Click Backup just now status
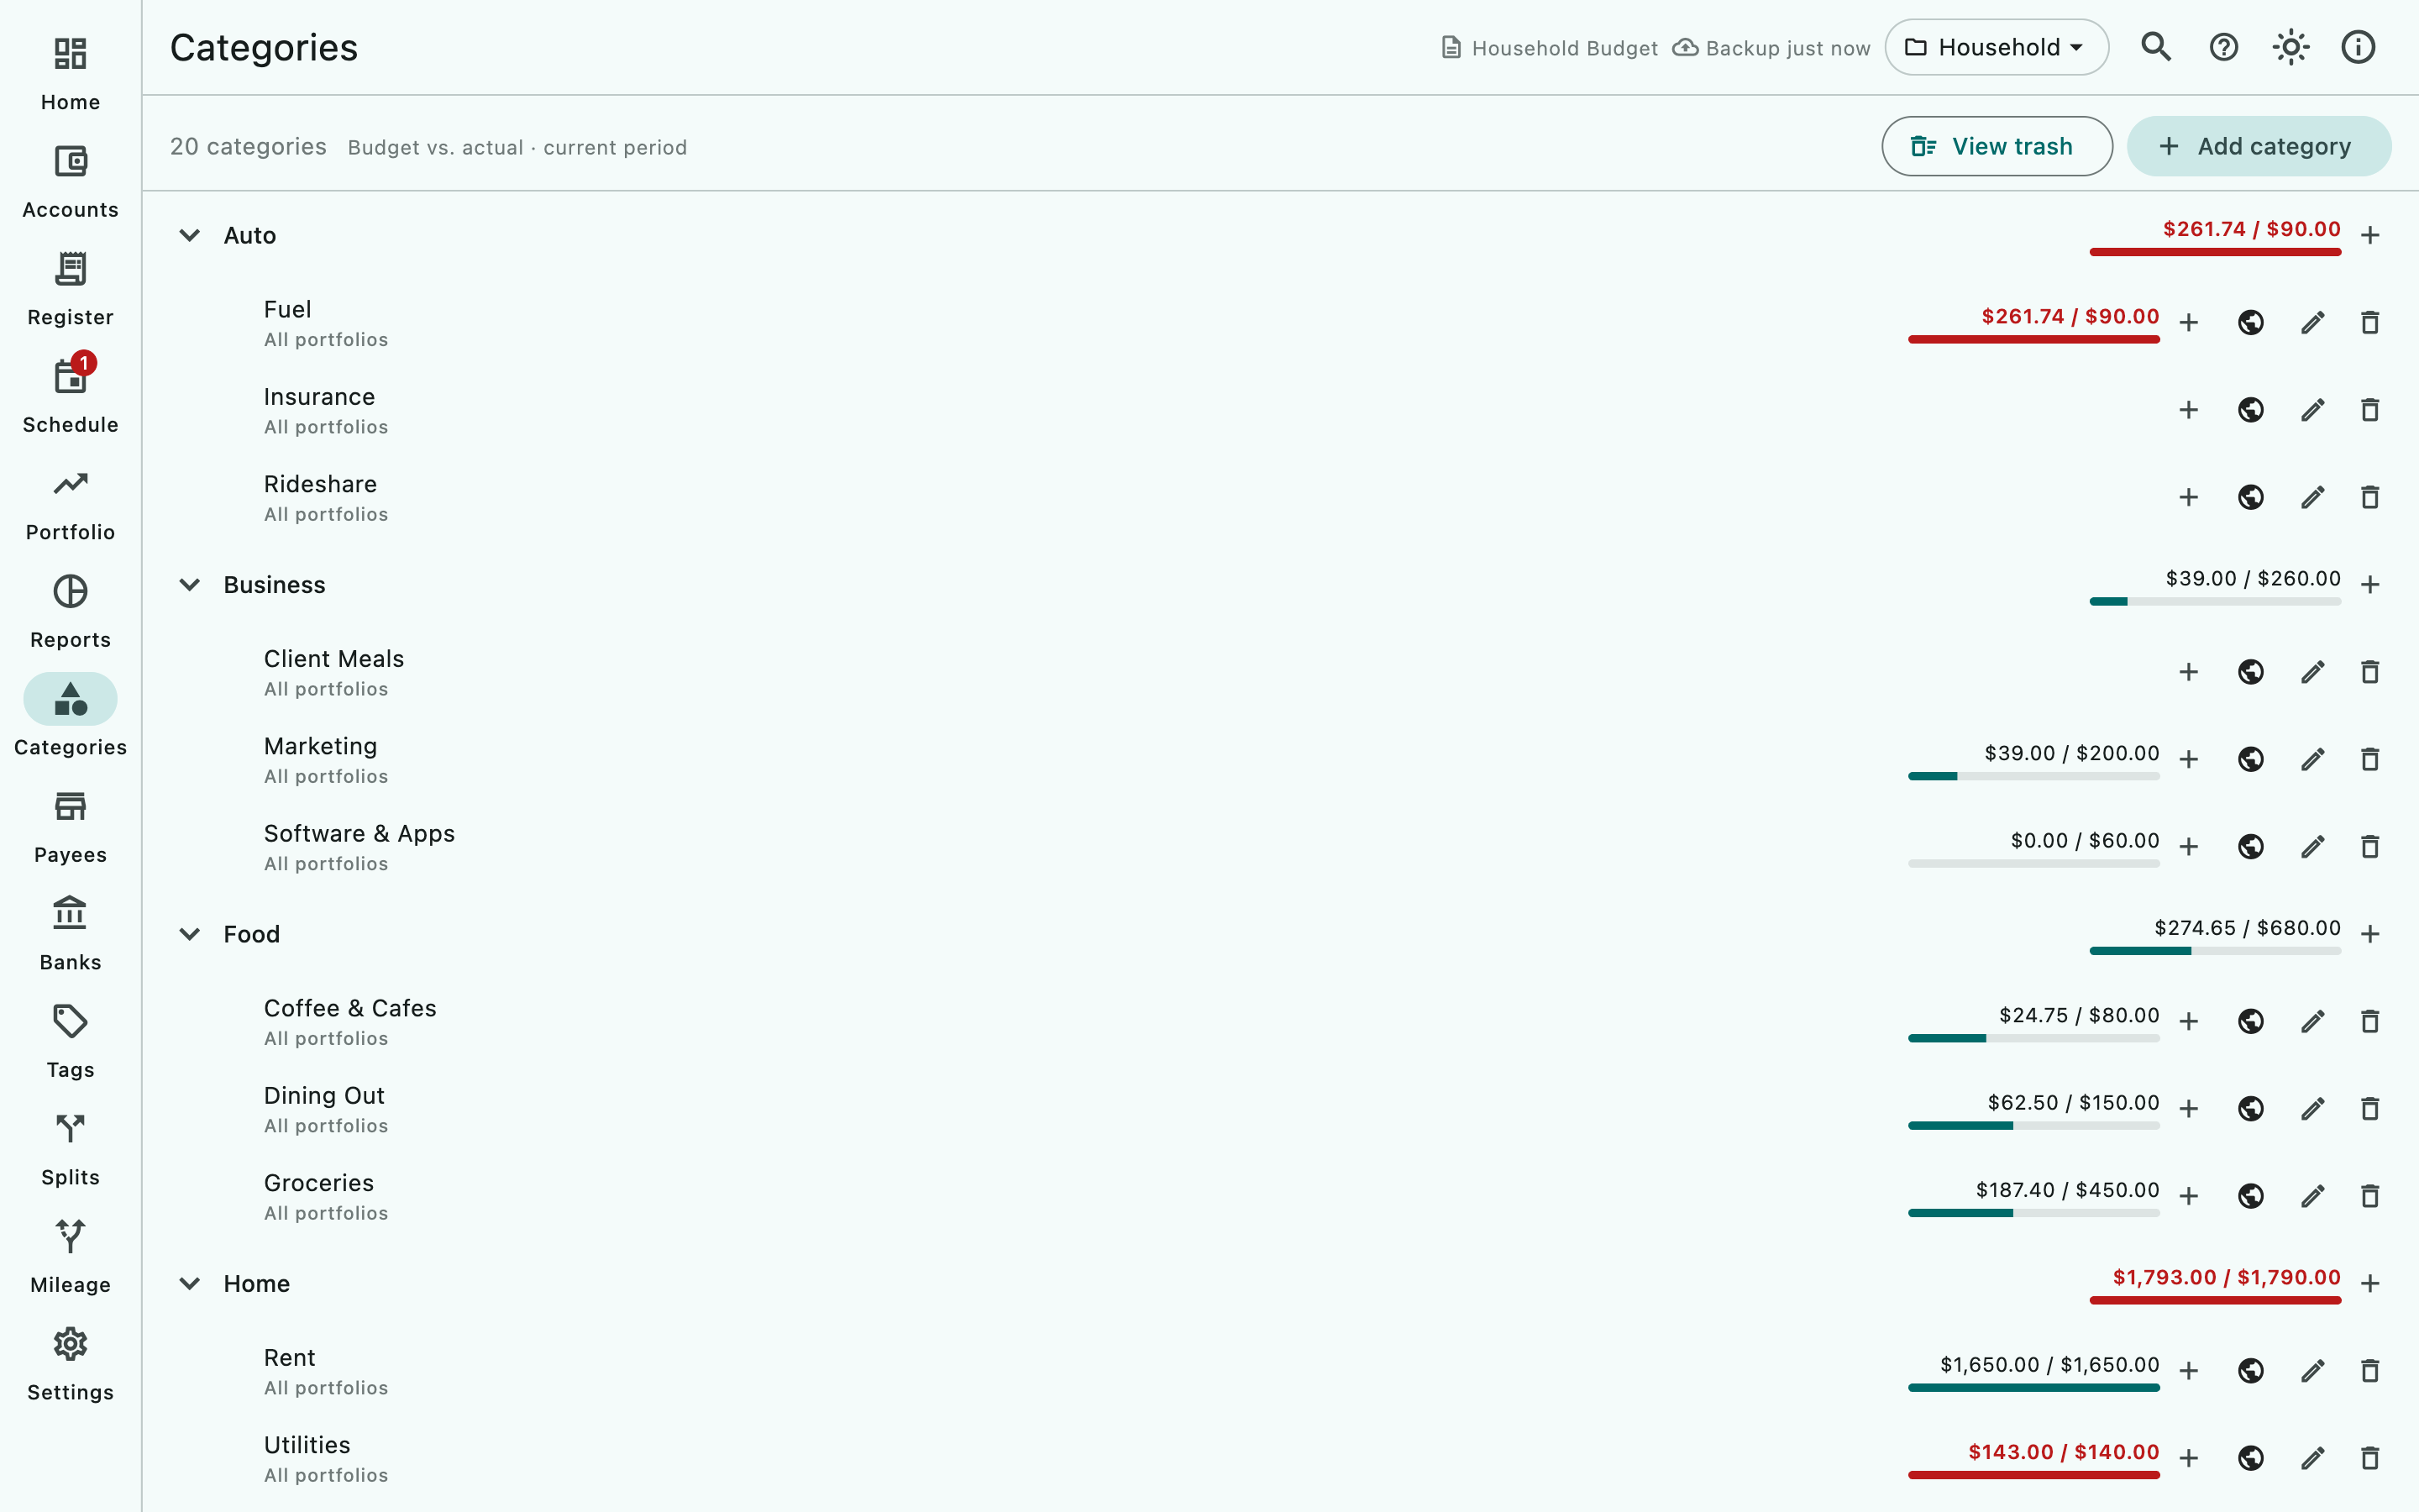The width and height of the screenshot is (2419, 1512). pyautogui.click(x=1771, y=48)
